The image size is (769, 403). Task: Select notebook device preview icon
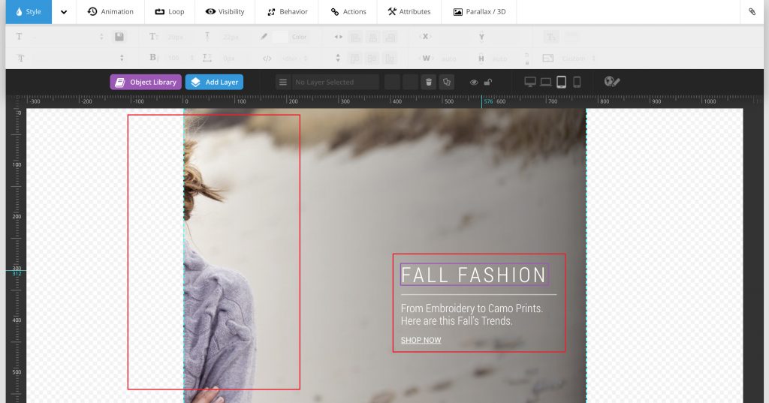point(546,83)
